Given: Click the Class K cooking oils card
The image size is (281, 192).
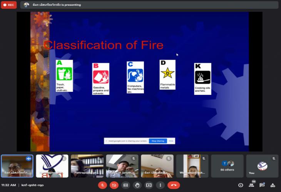Looking at the screenshot, I should pyautogui.click(x=202, y=79).
